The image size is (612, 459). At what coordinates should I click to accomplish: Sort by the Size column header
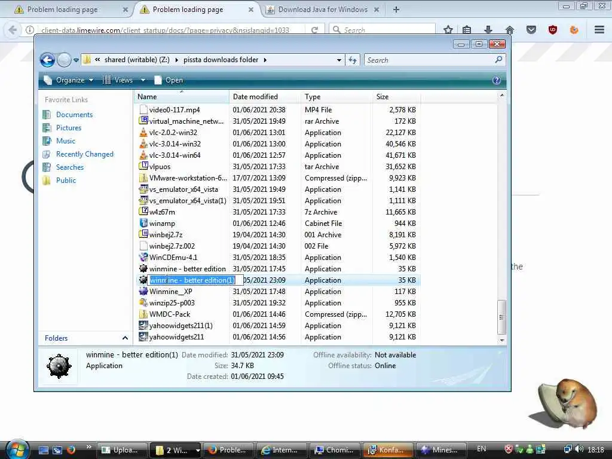(396, 97)
